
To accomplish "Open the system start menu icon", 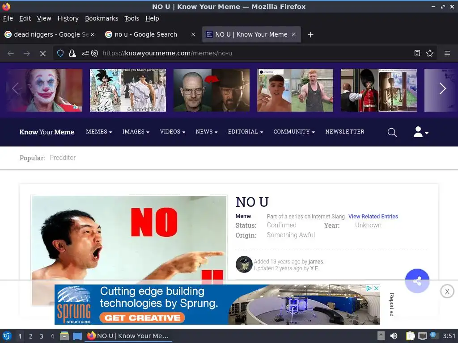I will [x=7, y=336].
